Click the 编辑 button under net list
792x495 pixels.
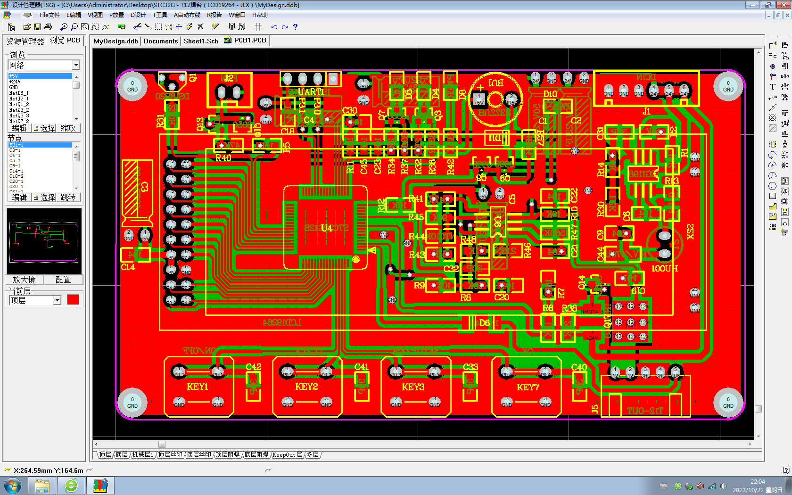(x=19, y=128)
